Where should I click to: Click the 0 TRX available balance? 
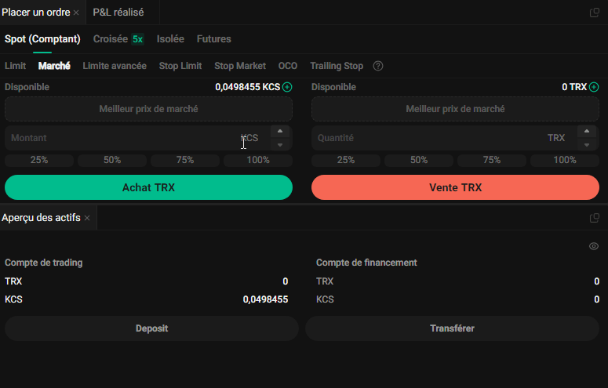click(x=574, y=87)
